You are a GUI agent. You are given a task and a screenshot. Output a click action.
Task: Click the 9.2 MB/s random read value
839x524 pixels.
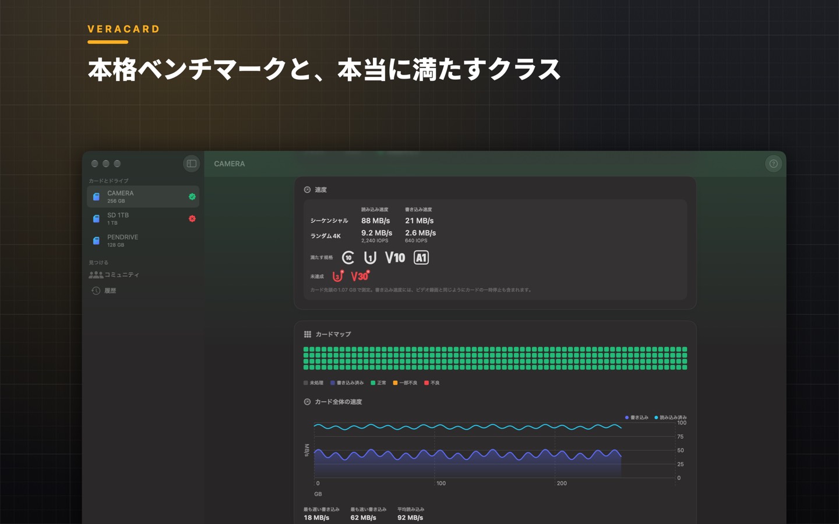click(376, 233)
